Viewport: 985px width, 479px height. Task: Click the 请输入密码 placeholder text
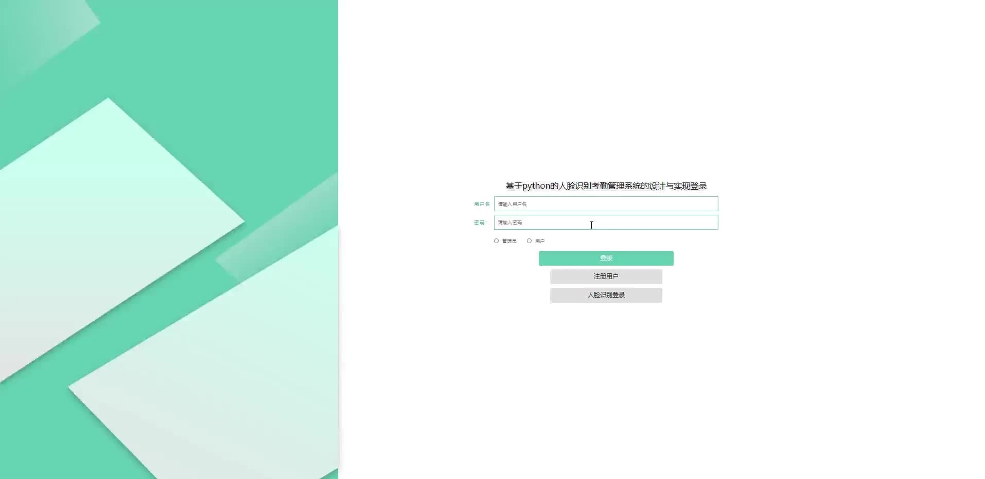pyautogui.click(x=509, y=223)
